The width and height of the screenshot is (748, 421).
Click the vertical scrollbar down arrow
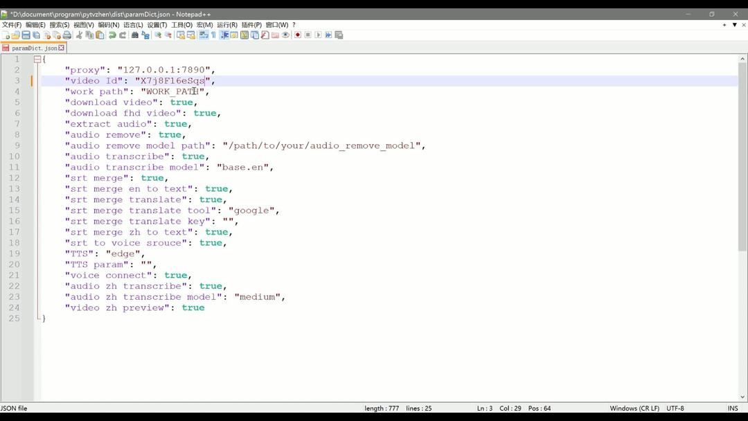click(742, 397)
